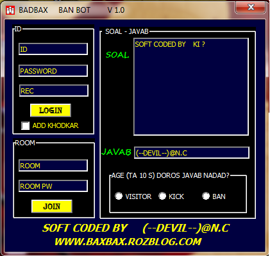Click inside the SOAL question text area
Screen dimensions: 270x256
[x=191, y=87]
